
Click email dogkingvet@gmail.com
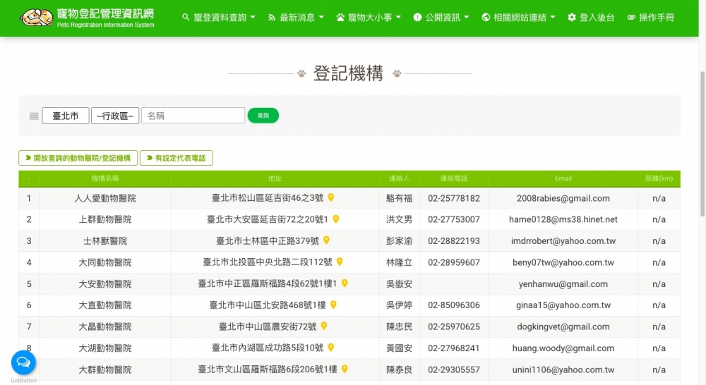(x=563, y=326)
